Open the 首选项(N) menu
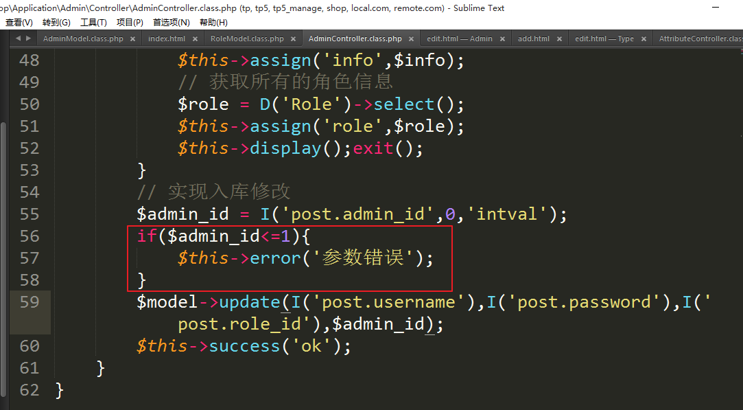The image size is (743, 410). coord(171,23)
